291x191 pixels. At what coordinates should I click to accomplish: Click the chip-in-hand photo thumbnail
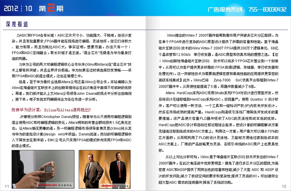(43, 169)
